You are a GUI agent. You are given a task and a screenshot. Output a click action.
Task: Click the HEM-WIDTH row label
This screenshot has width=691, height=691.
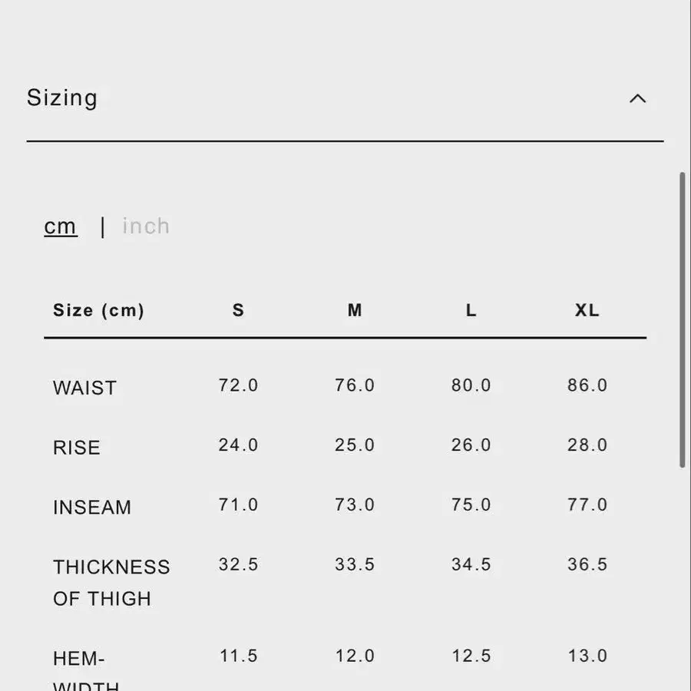(86, 670)
